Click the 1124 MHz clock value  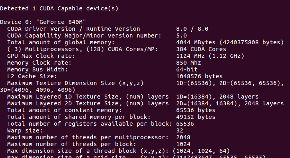pyautogui.click(x=190, y=56)
